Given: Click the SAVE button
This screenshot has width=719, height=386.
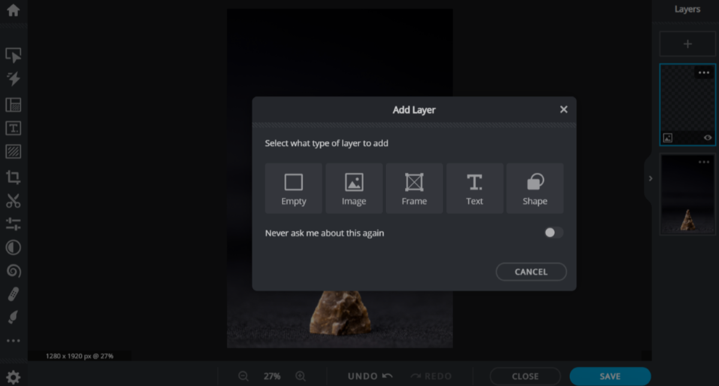Looking at the screenshot, I should [x=609, y=376].
